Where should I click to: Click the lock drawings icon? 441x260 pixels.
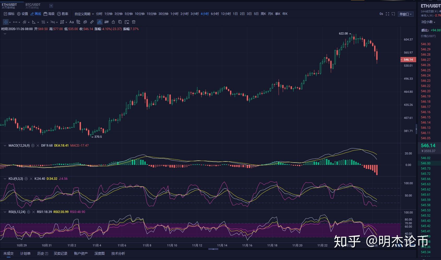tap(113, 22)
